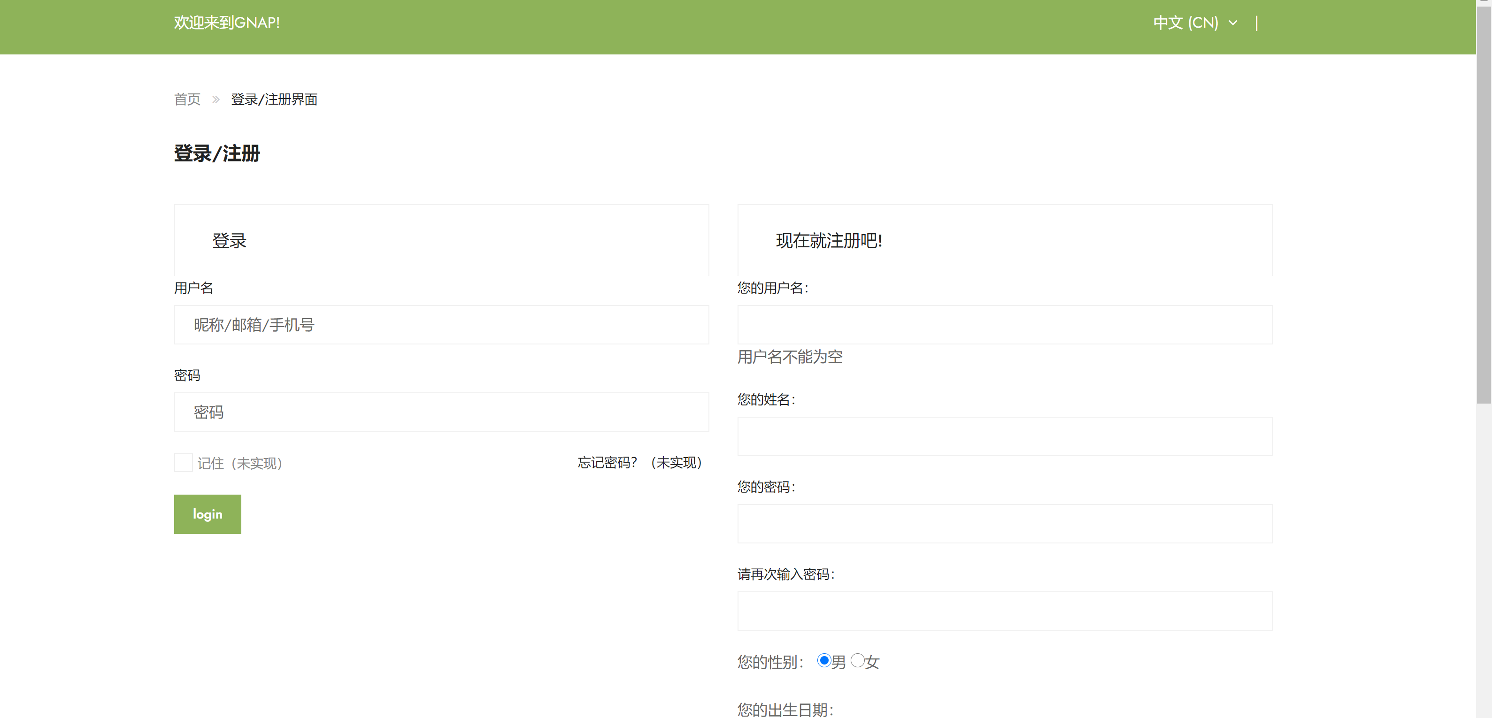1492x718 pixels.
Task: Open the 中文 (CN) language dropdown
Action: [1185, 23]
